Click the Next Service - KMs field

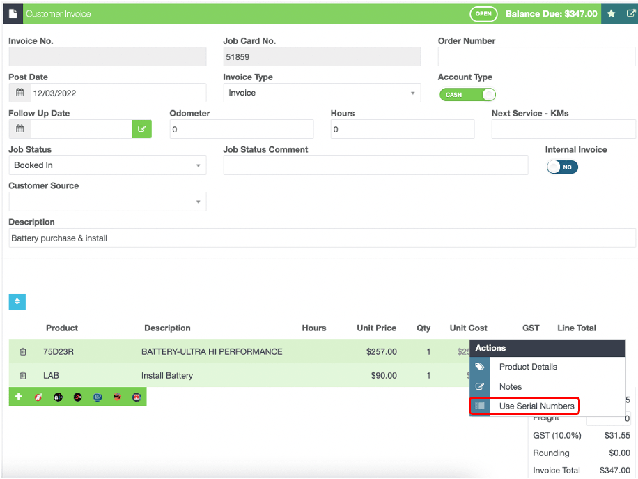point(563,129)
